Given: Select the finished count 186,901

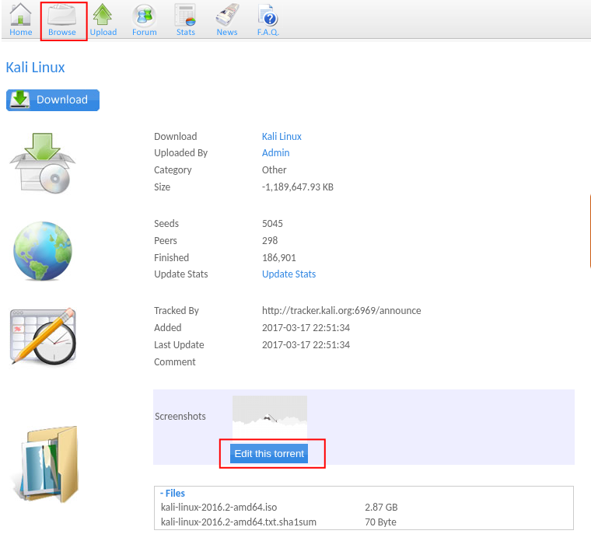Looking at the screenshot, I should pos(279,258).
